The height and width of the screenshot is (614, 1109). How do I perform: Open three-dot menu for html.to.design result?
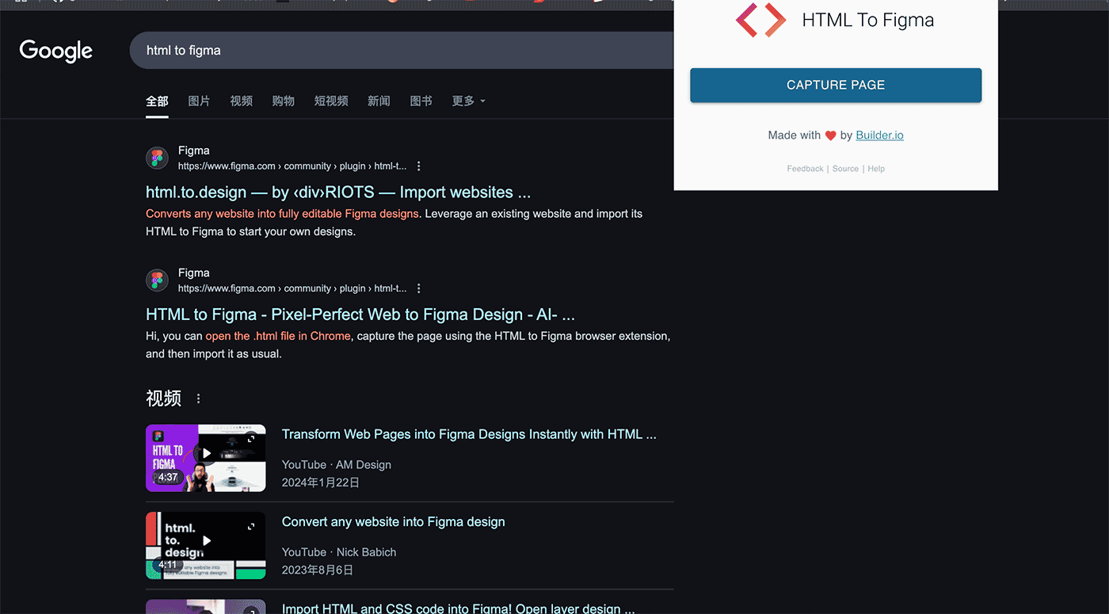tap(419, 166)
